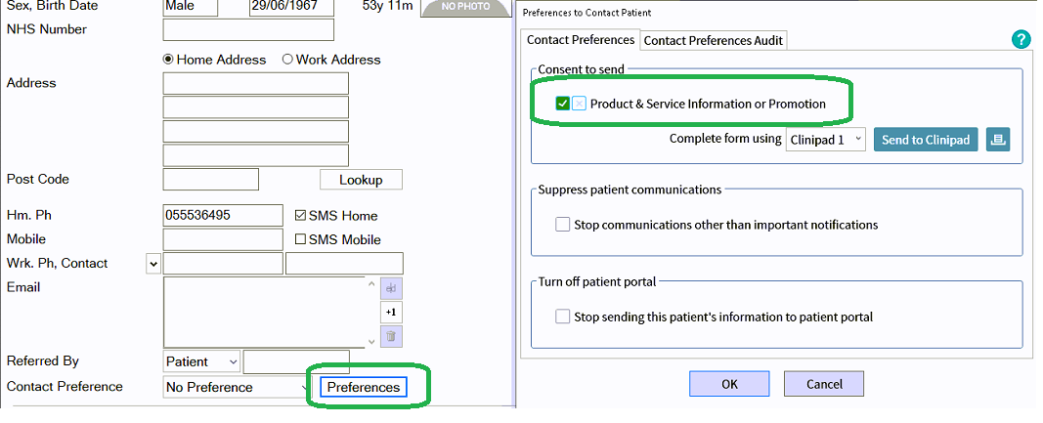
Task: Select the Contact Preferences tab
Action: point(581,39)
